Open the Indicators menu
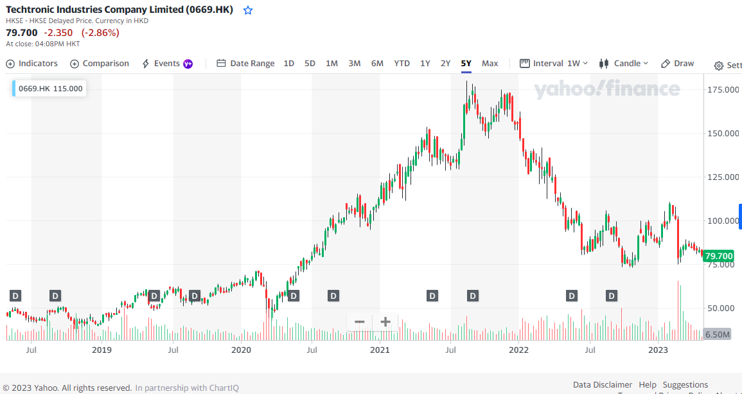This screenshot has height=394, width=742. tap(31, 64)
